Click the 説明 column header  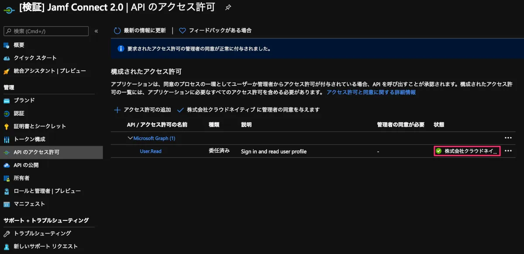coord(246,125)
